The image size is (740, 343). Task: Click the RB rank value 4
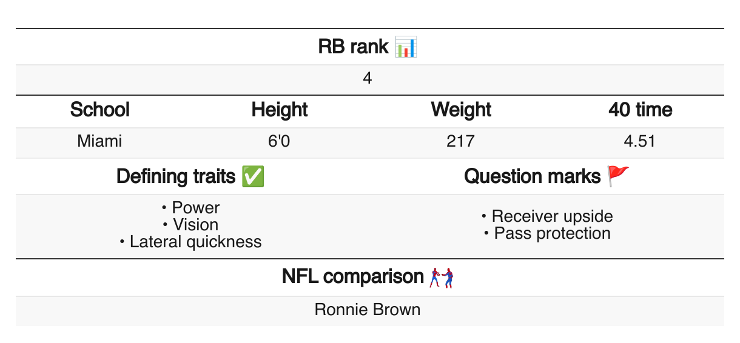pos(368,79)
